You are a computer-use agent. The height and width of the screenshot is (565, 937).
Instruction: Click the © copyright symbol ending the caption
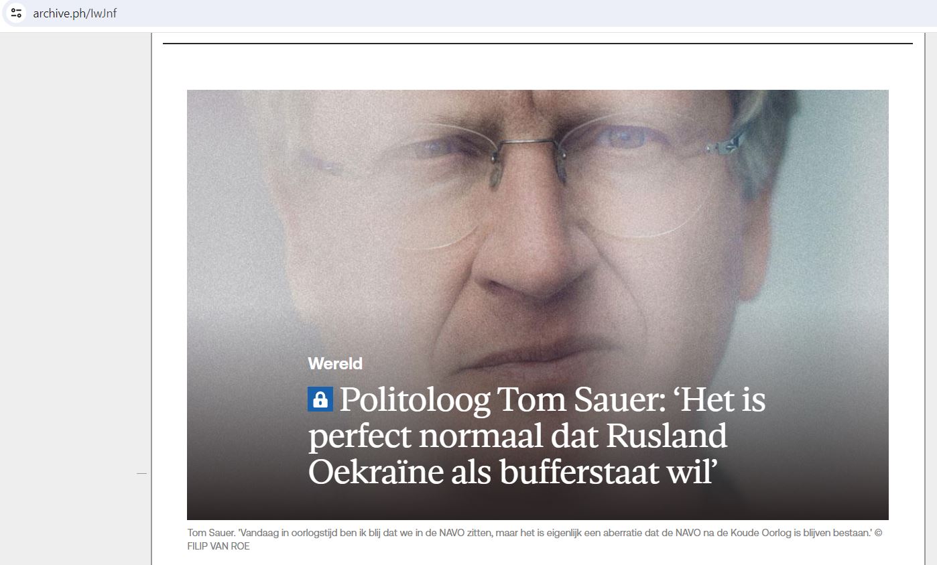[x=879, y=533]
